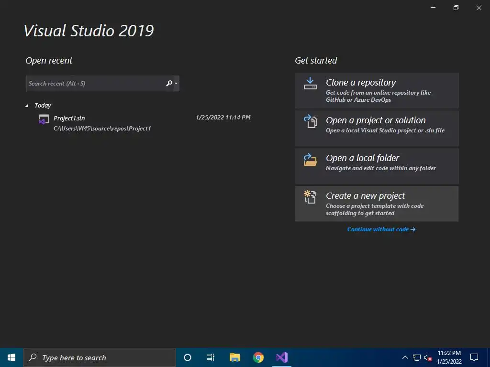Collapse the Today group

point(27,106)
